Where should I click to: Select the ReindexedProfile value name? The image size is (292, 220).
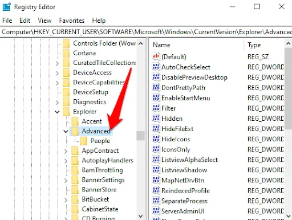coord(185,190)
